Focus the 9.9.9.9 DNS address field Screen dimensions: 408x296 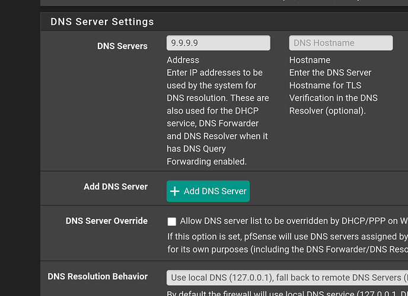[218, 43]
